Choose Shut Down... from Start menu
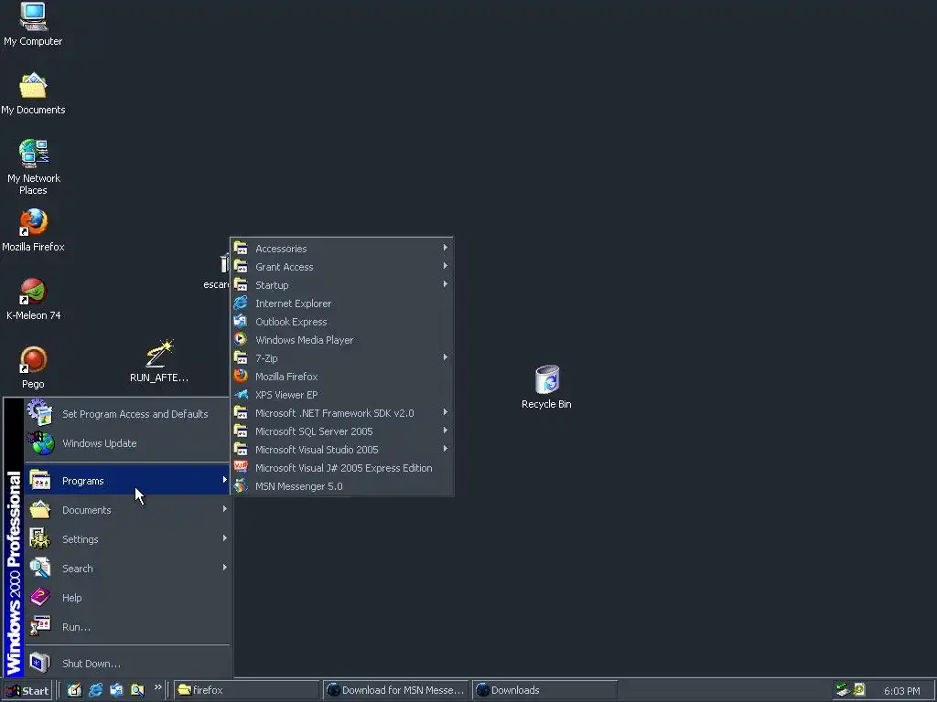The height and width of the screenshot is (702, 937). (x=127, y=664)
